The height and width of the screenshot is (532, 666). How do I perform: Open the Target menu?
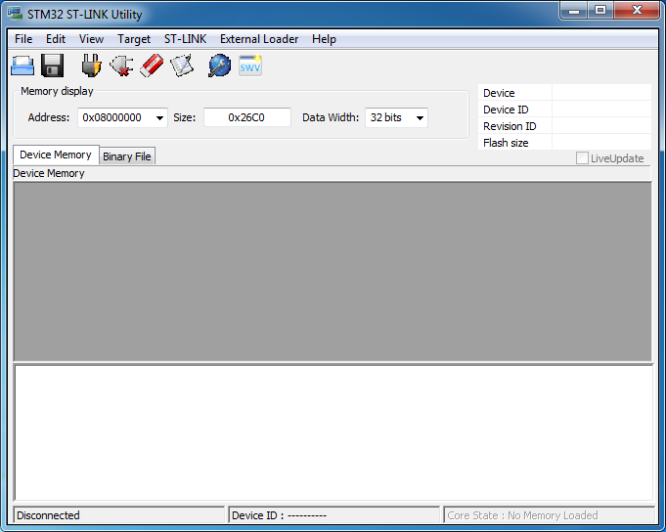134,39
